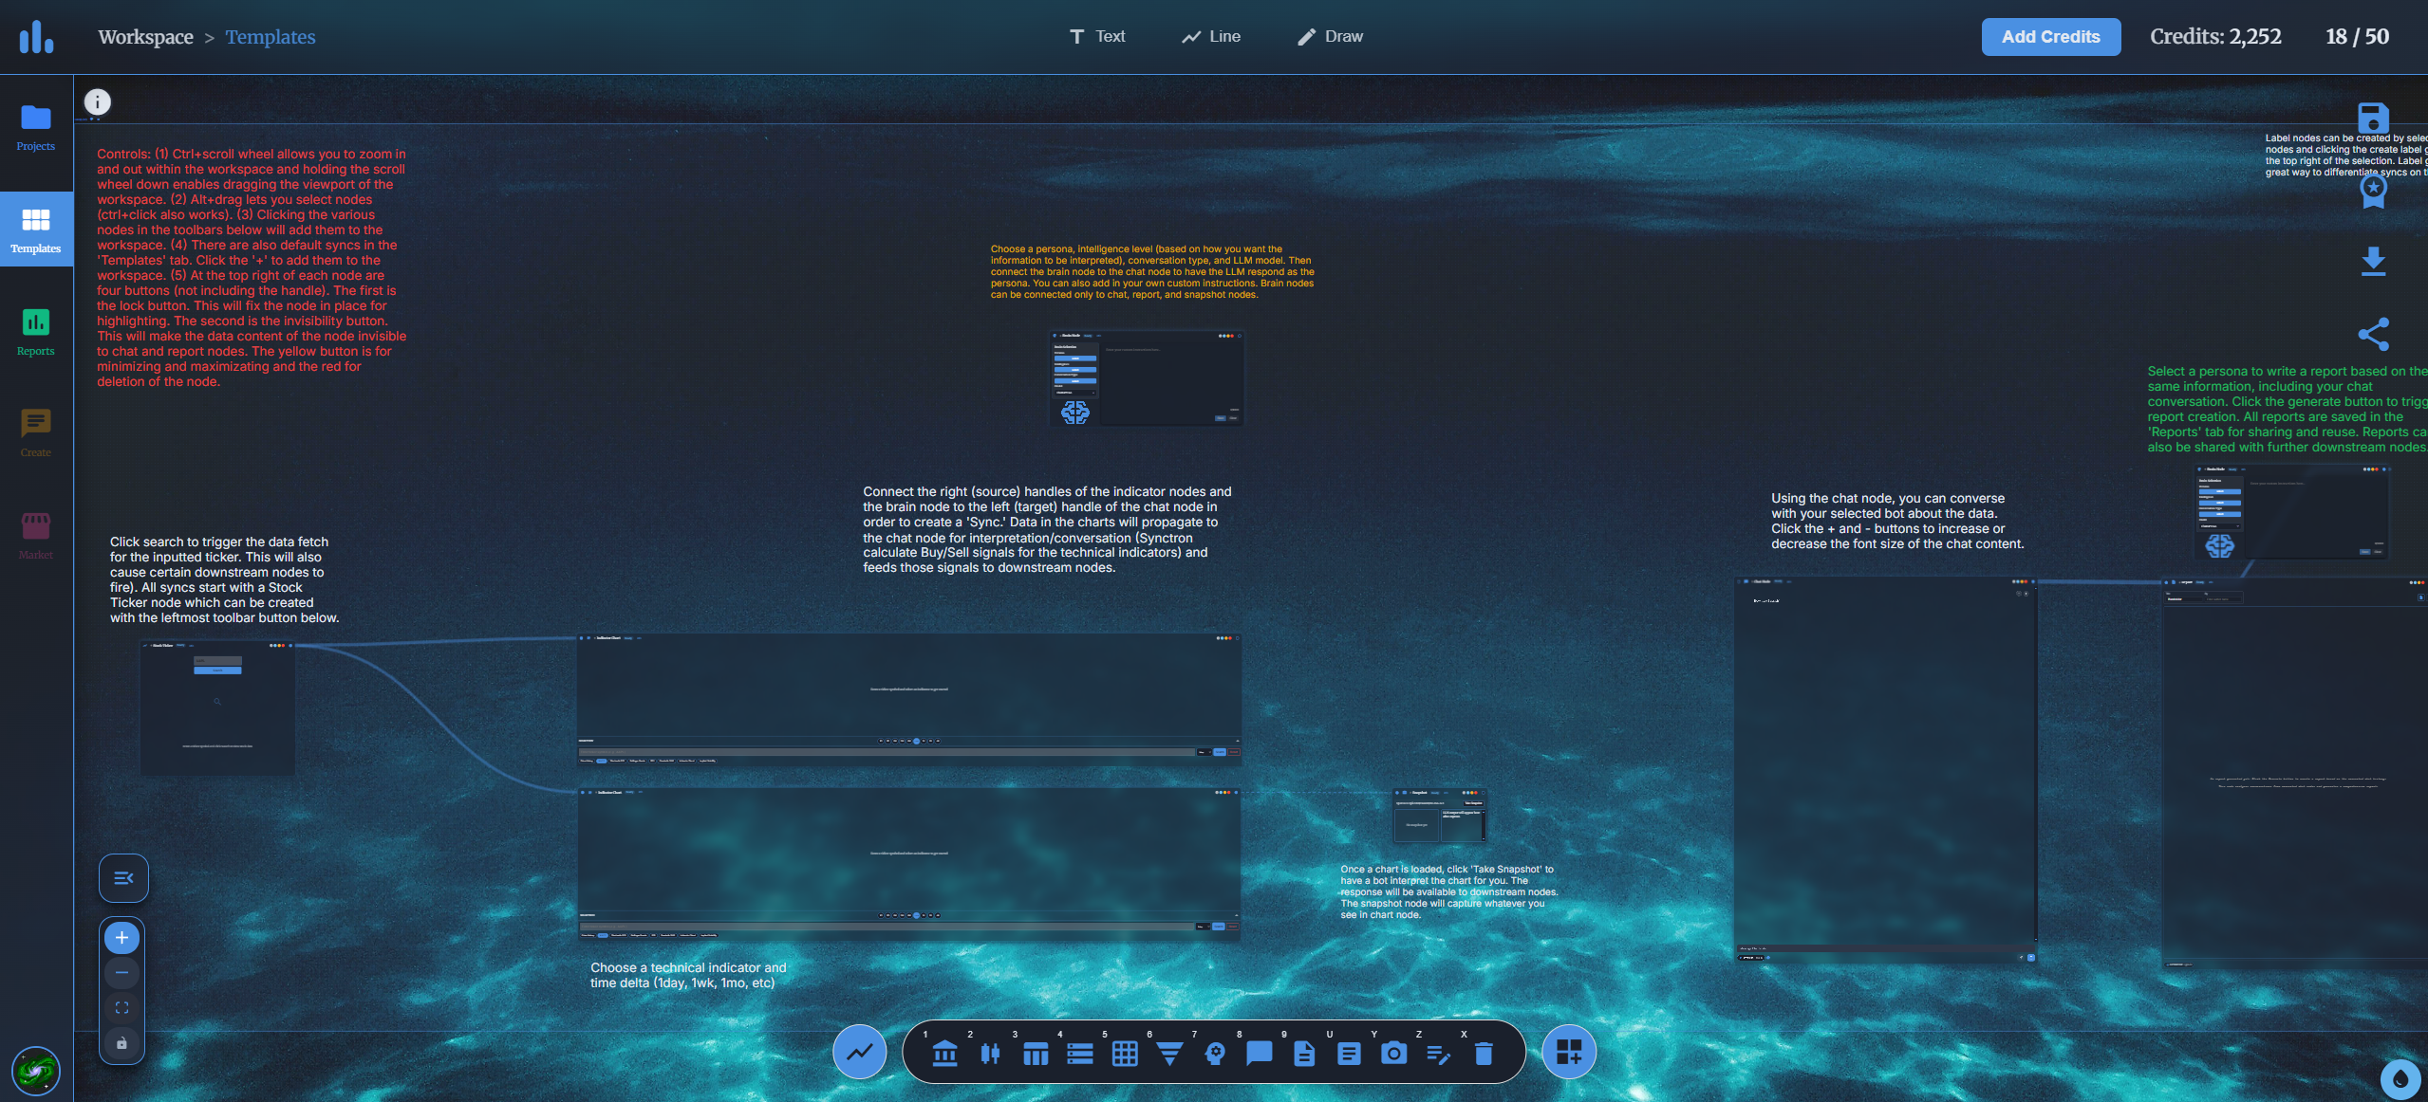Select the trash delete tool

point(1484,1053)
